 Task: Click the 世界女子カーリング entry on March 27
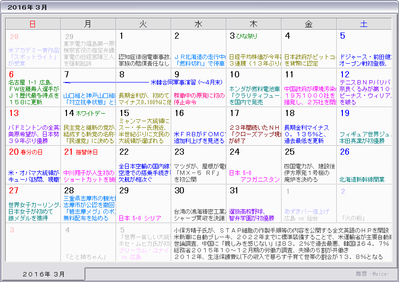click(34, 211)
